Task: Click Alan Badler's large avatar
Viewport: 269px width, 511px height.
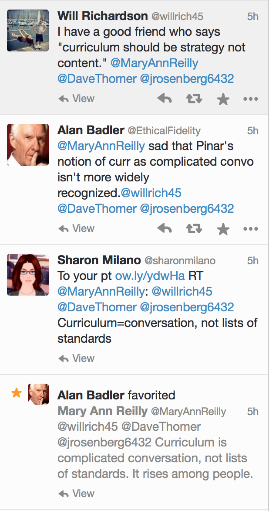Action: [x=28, y=145]
